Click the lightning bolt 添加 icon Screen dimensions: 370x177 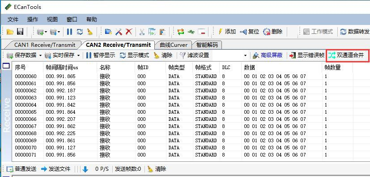click(221, 32)
